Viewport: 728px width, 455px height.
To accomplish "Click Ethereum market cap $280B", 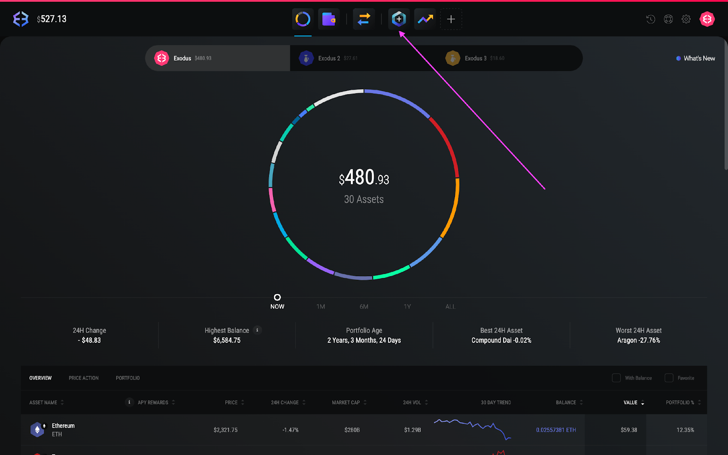I will pyautogui.click(x=352, y=430).
